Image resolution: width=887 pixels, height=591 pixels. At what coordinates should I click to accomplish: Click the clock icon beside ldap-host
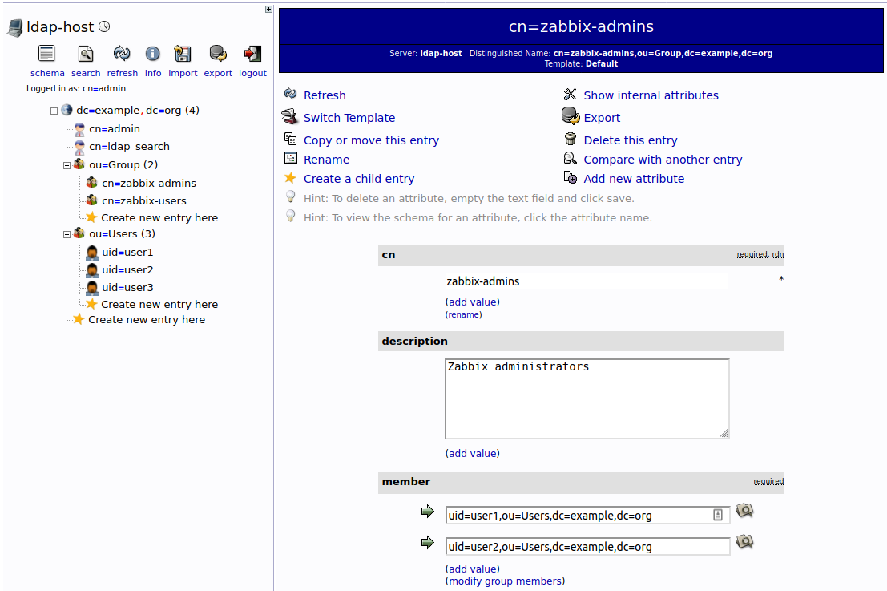104,26
